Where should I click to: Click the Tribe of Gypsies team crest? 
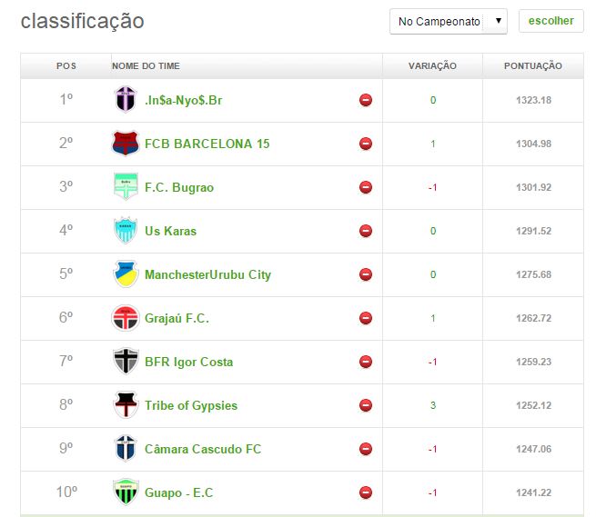click(x=125, y=405)
